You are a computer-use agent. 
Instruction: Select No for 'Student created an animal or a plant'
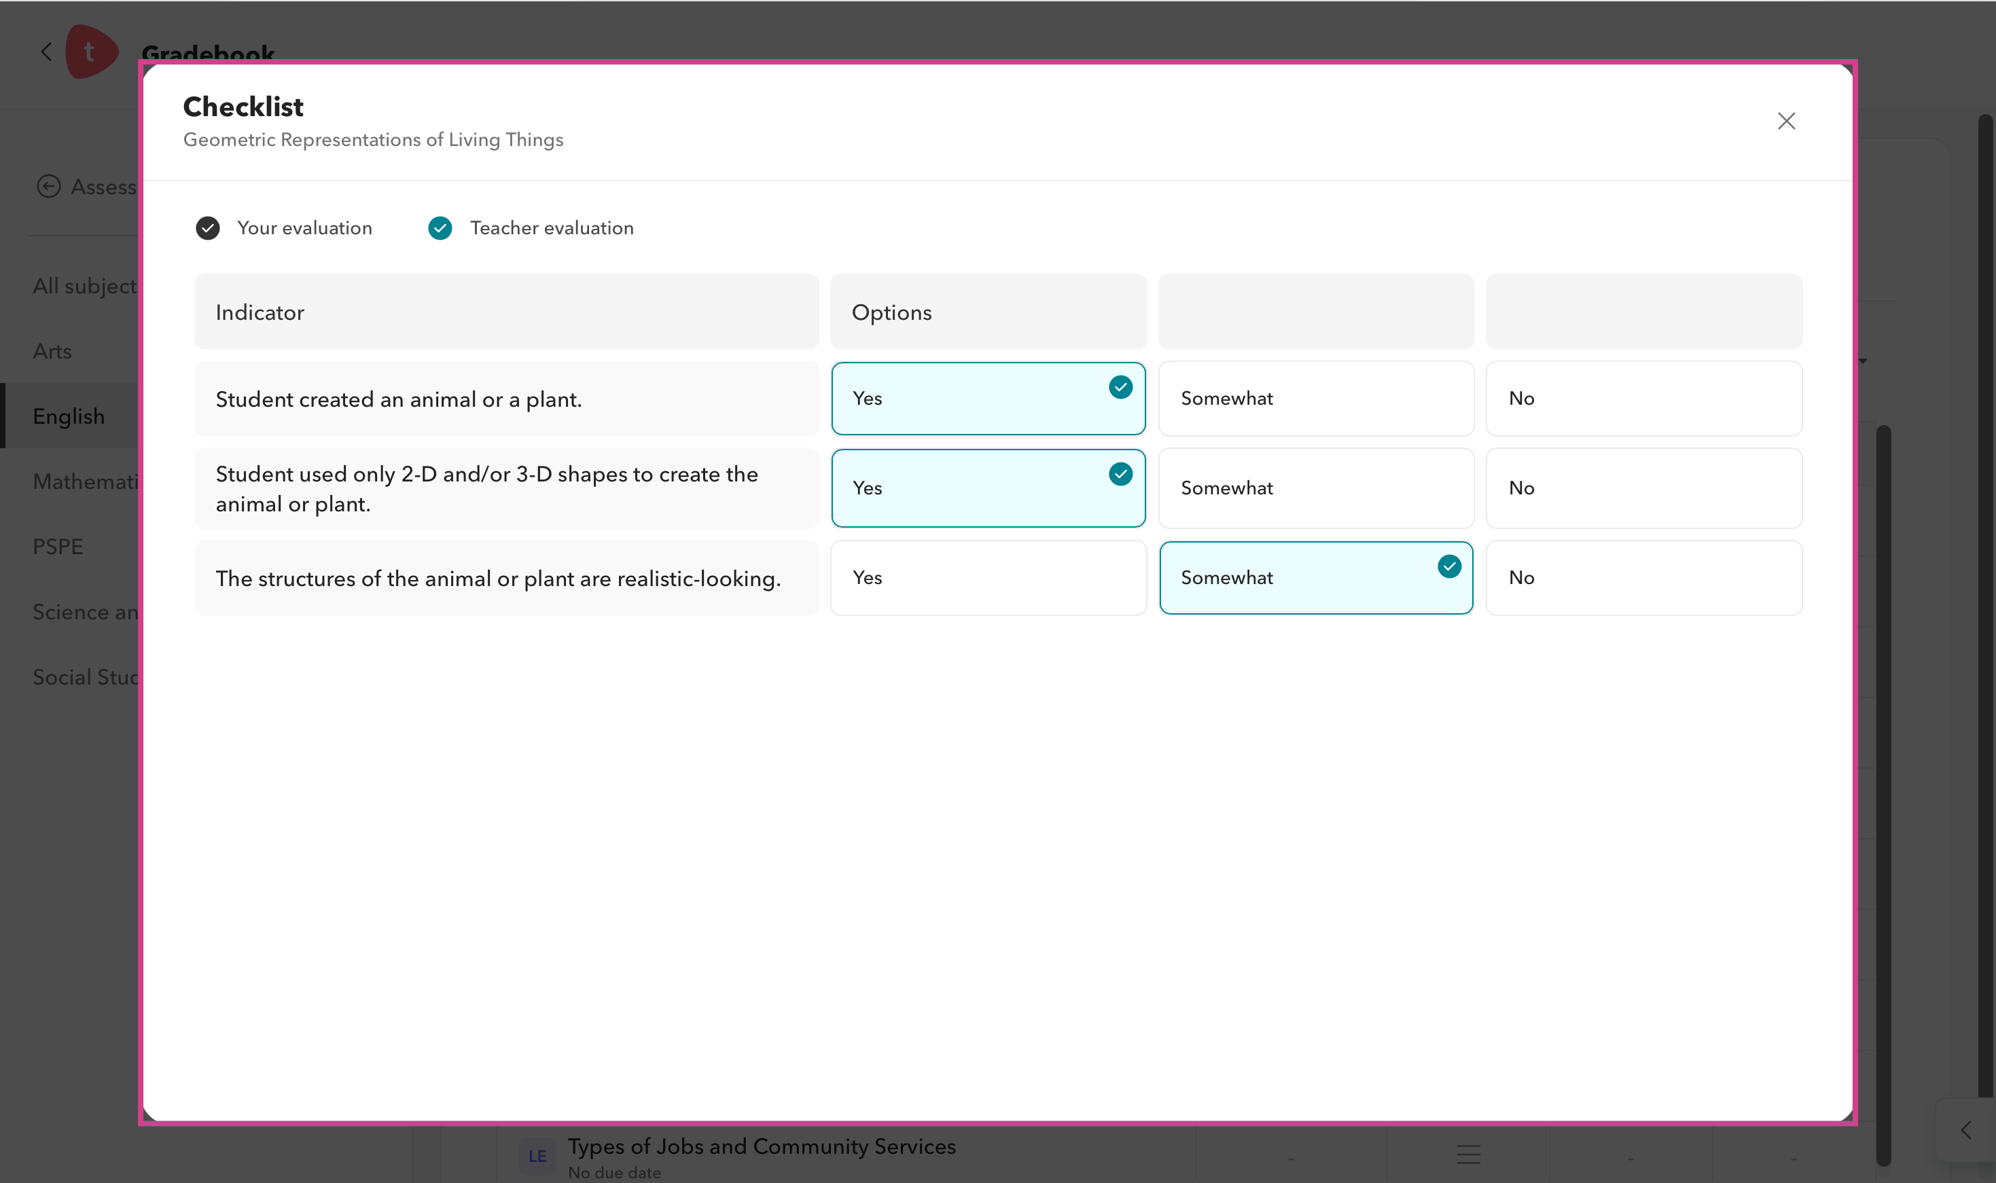[1643, 399]
